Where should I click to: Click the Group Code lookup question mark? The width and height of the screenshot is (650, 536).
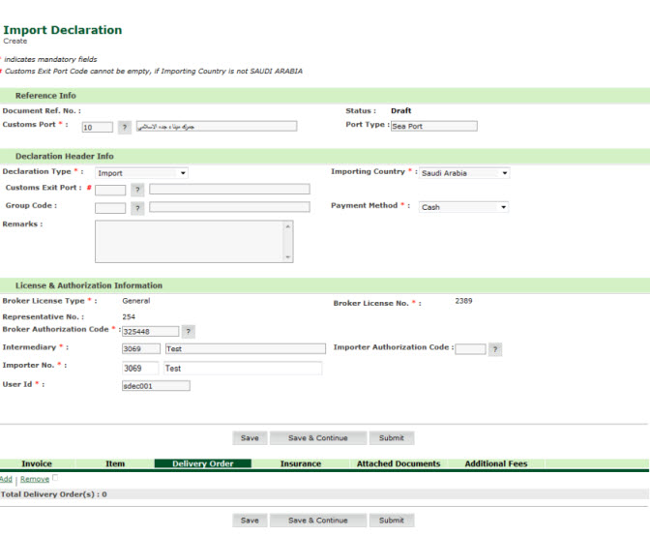(137, 207)
